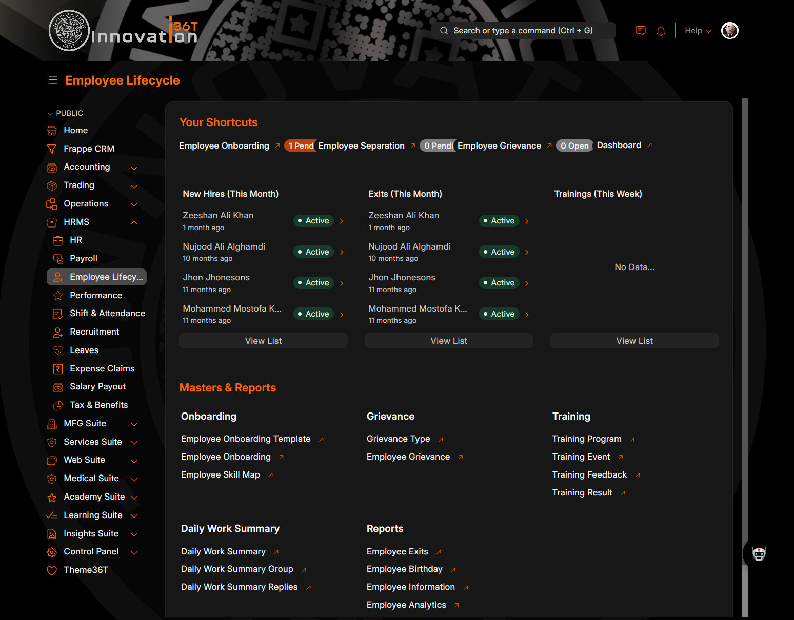The width and height of the screenshot is (794, 620).
Task: Open the Help dropdown menu
Action: [698, 31]
